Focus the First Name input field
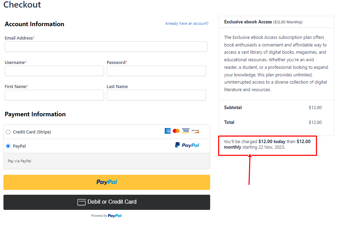Image resolution: width=348 pixels, height=225 pixels. click(54, 95)
